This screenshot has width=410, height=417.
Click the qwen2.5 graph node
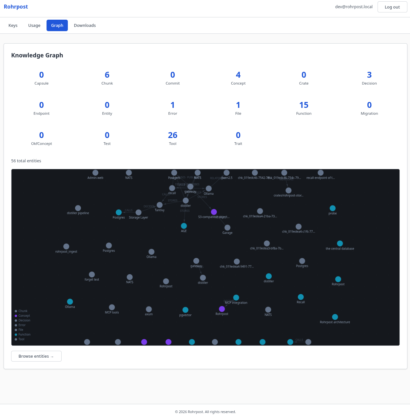click(226, 173)
